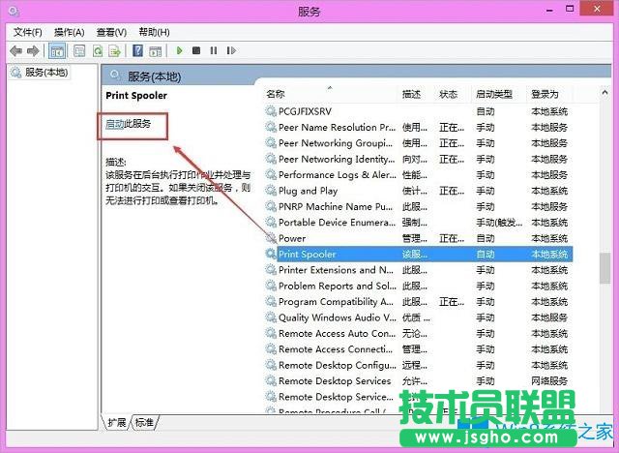Select the PNRP Machine Name Pu... service
Image resolution: width=619 pixels, height=453 pixels.
tap(419, 206)
